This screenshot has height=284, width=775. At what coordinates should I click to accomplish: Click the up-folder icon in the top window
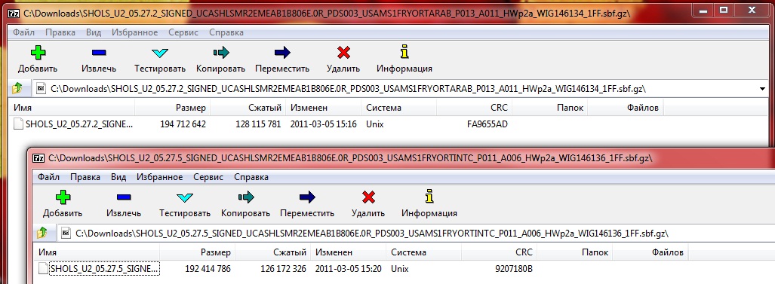[x=17, y=88]
